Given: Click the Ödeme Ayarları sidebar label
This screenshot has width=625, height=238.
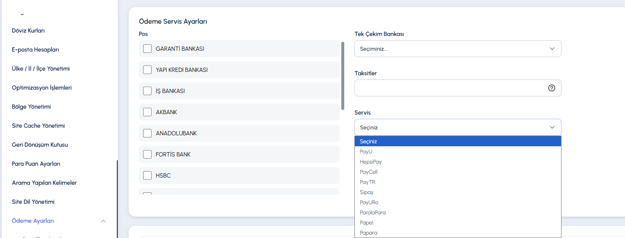Looking at the screenshot, I should [33, 221].
